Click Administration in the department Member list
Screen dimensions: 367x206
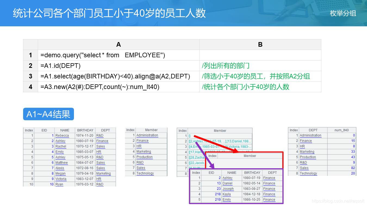pos(147,135)
